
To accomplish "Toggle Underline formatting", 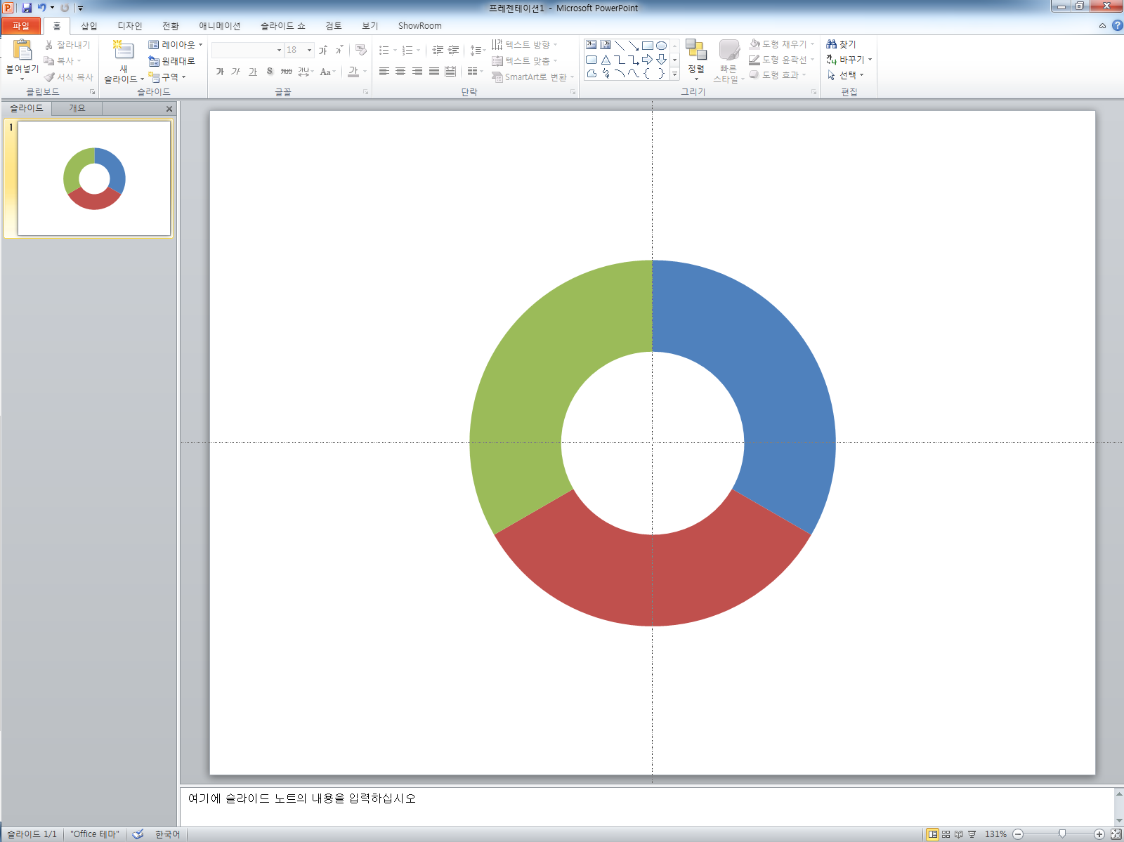I will (x=253, y=72).
